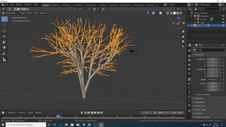Open the Object Mode dropdown
Image resolution: width=226 pixels, height=127 pixels.
coord(10,13)
